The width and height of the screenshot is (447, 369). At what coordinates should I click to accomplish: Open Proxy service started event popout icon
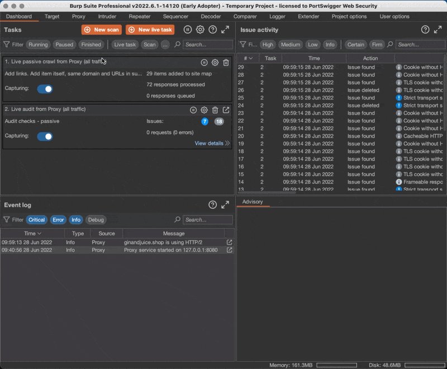click(229, 250)
